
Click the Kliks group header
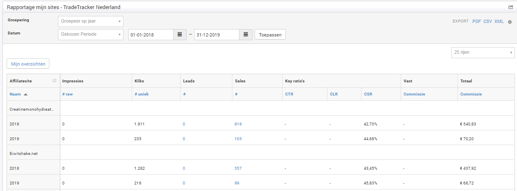point(139,81)
